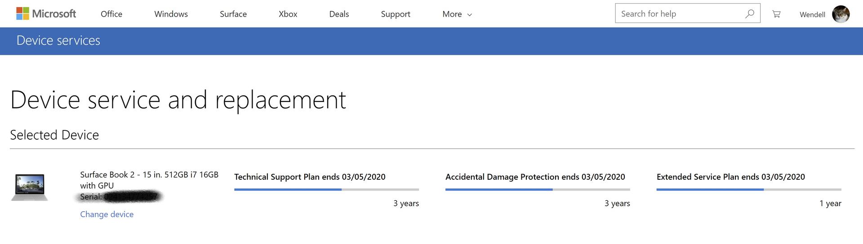This screenshot has height=244, width=863.
Task: Click 3 years under Technical Support Plan
Action: [406, 204]
